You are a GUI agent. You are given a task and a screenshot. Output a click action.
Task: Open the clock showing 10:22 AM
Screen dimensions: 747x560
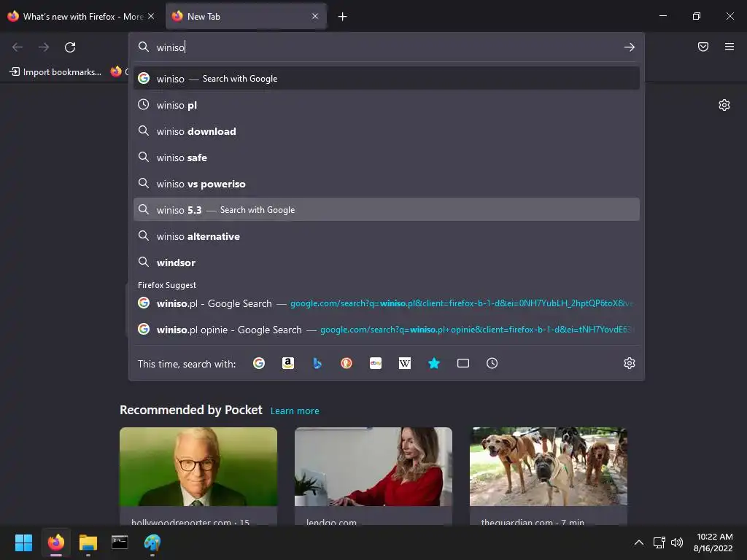(713, 542)
